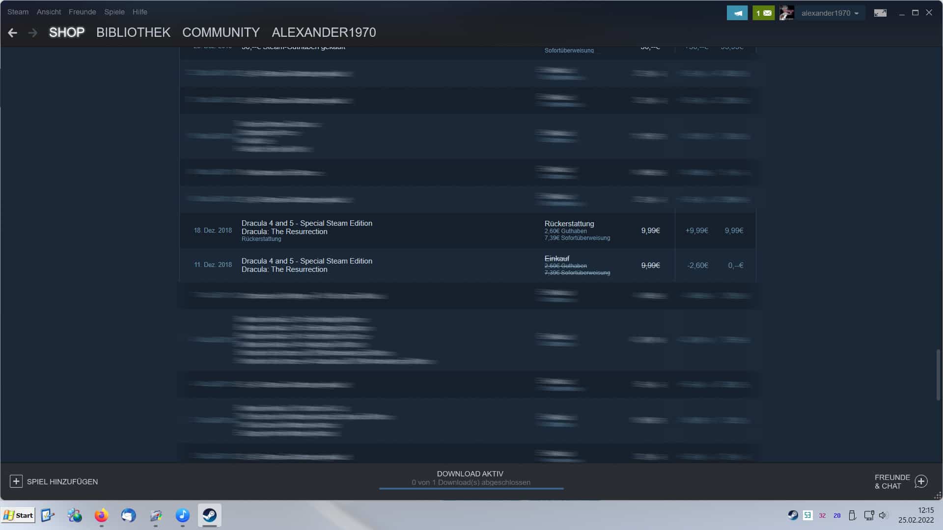Go to the BIBLIOTHEK tab
Image resolution: width=943 pixels, height=530 pixels.
coord(133,32)
